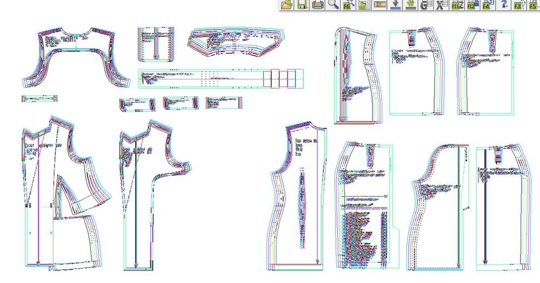The image size is (540, 283).
Task: Select the long belt strip pattern piece
Action: point(221,78)
